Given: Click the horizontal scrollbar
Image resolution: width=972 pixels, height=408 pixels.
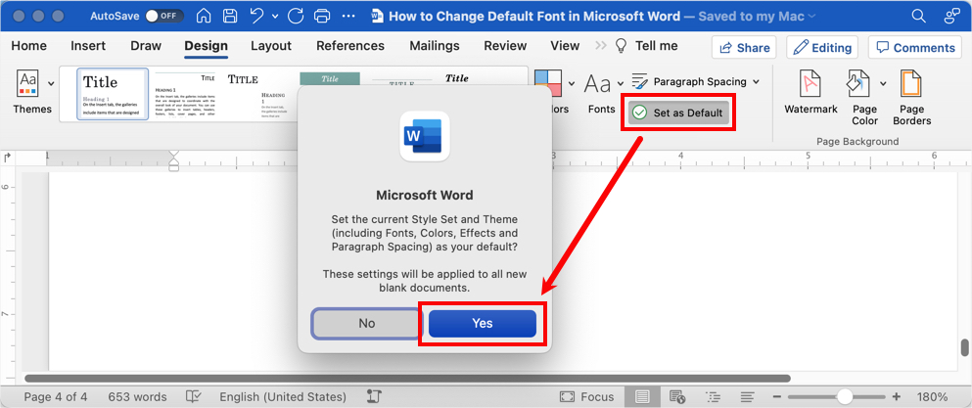Looking at the screenshot, I should click(406, 378).
